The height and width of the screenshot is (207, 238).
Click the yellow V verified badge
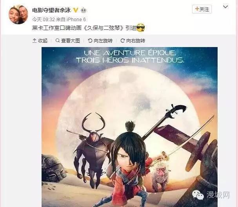(x=76, y=10)
